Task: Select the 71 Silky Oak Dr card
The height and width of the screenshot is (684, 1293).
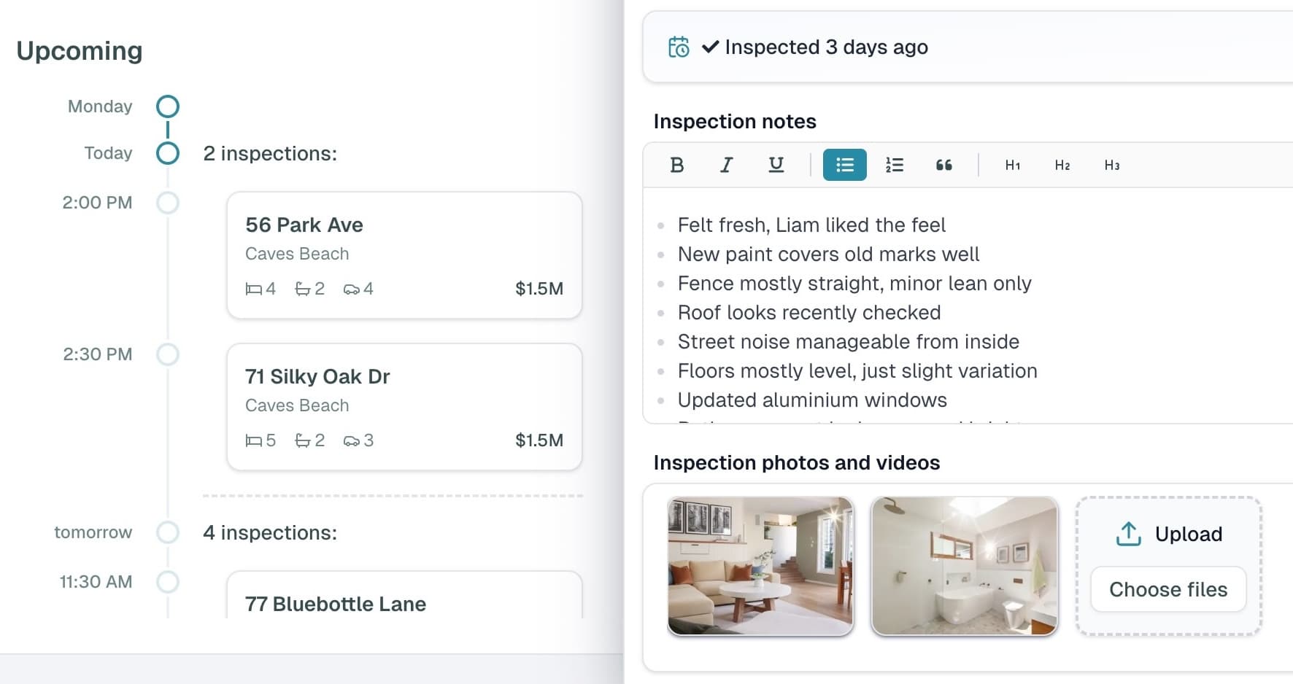Action: [x=404, y=407]
